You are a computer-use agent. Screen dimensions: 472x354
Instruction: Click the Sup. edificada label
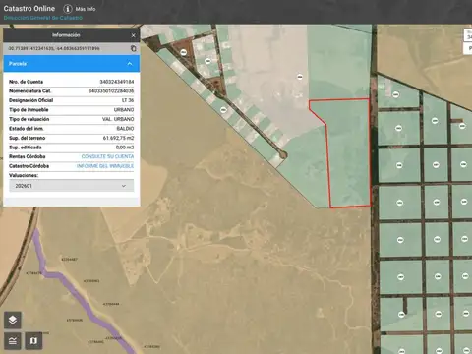click(26, 147)
